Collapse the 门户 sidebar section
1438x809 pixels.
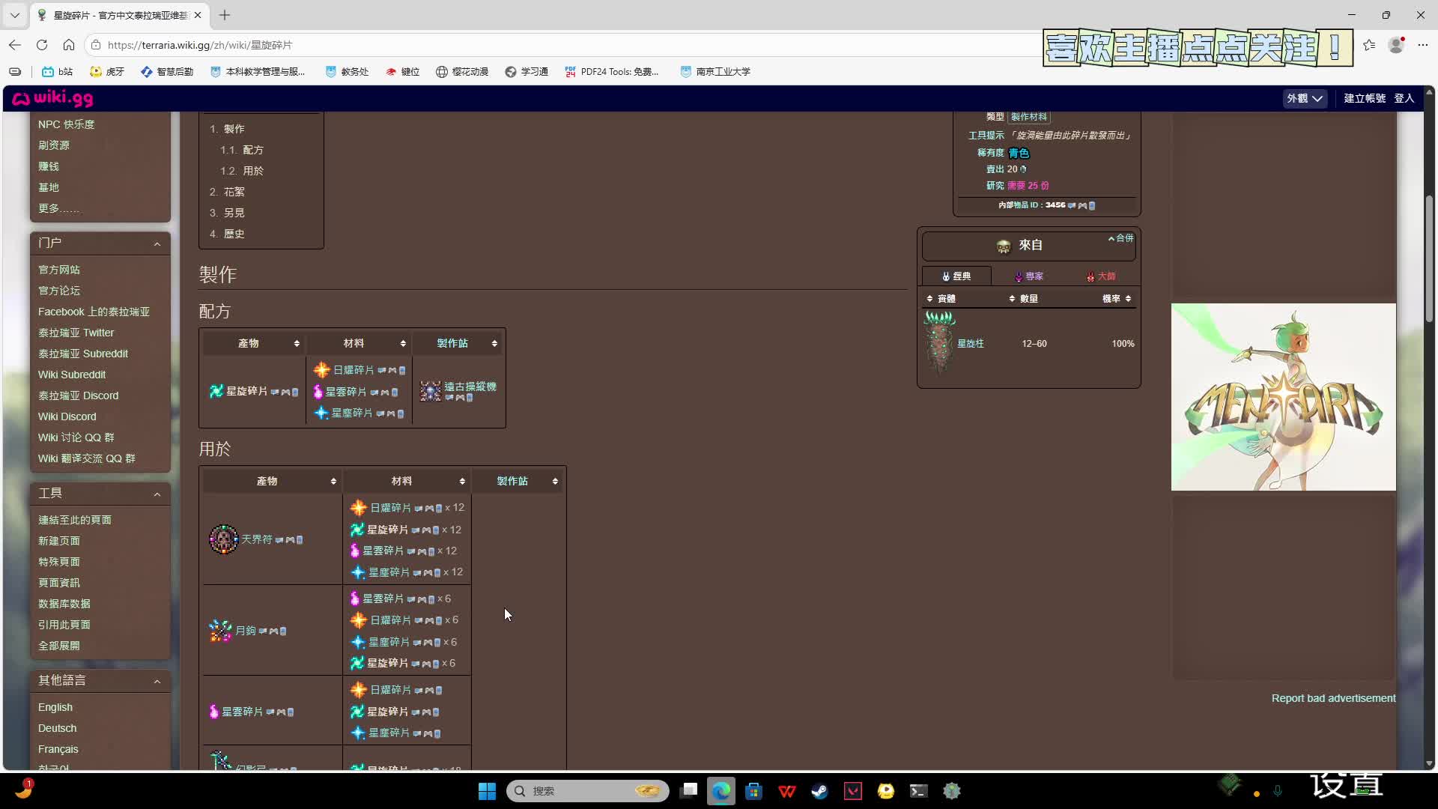(x=157, y=243)
